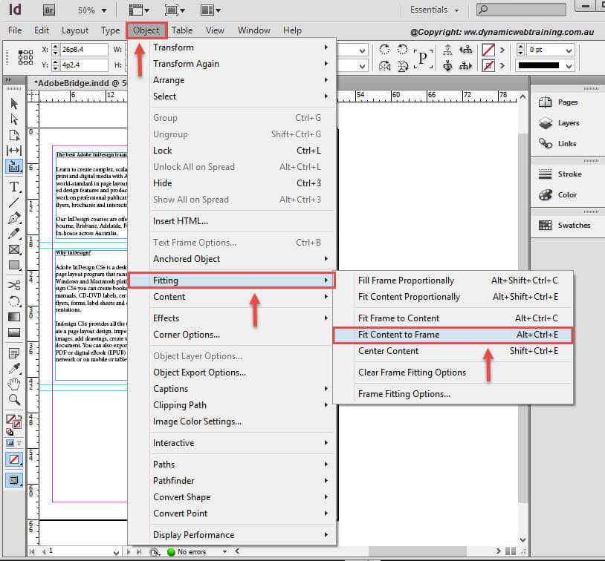This screenshot has height=561, width=605.
Task: Select the Type tool
Action: pyautogui.click(x=14, y=187)
